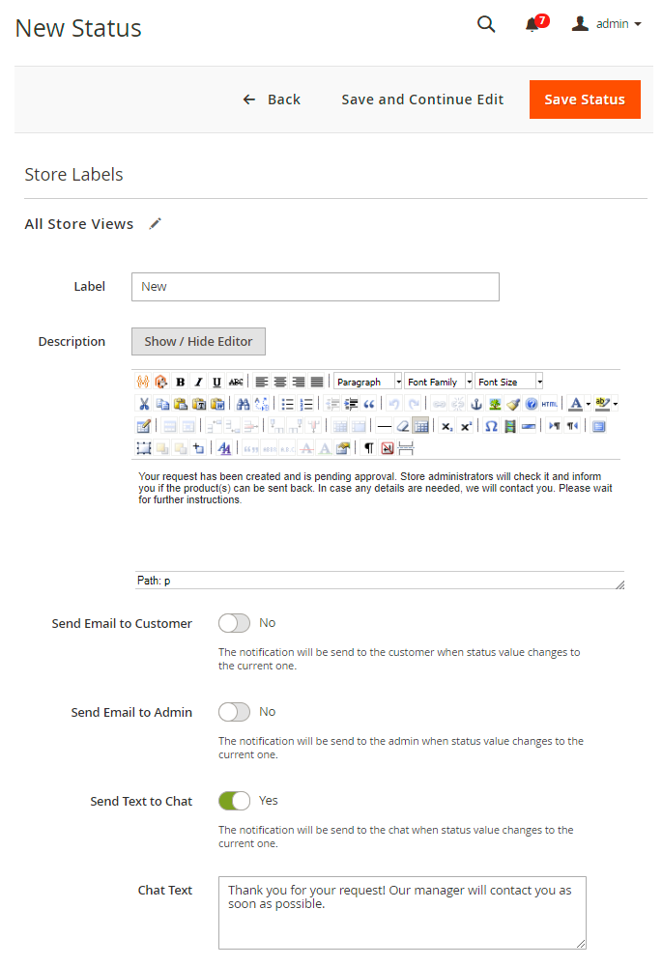Insert image with tree picture icon
662x966 pixels.
pyautogui.click(x=495, y=404)
